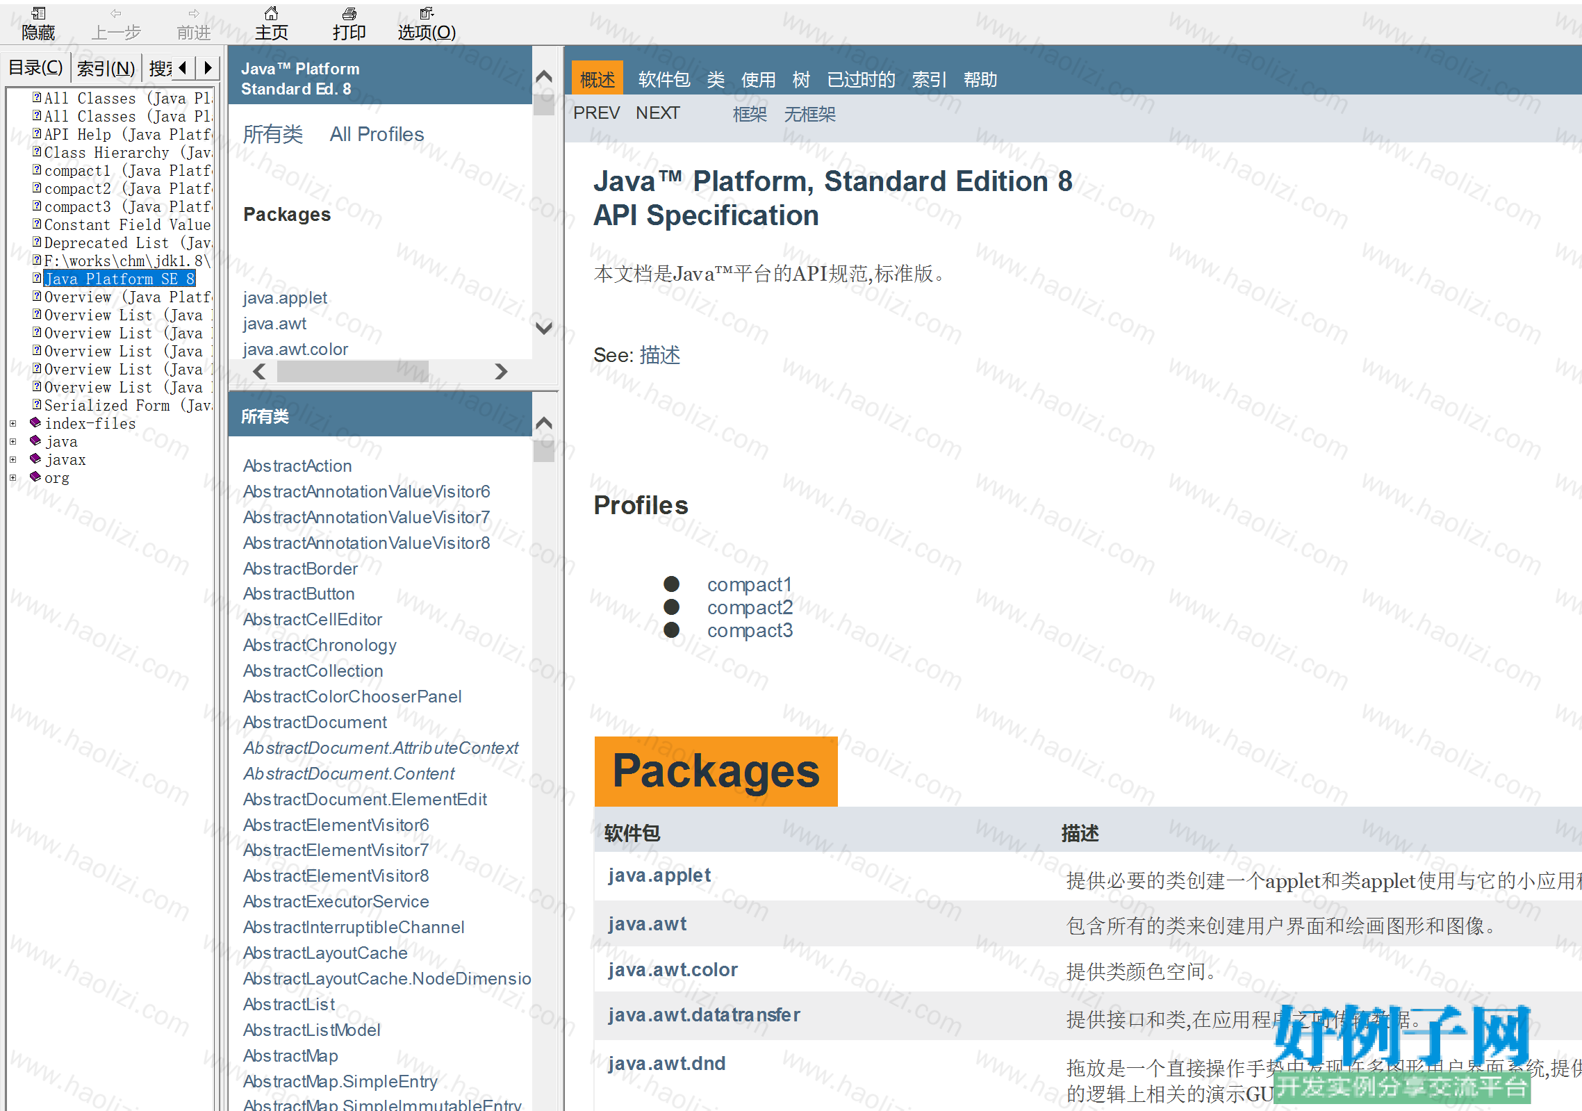This screenshot has width=1582, height=1111.
Task: Click all-classes frame scroll-up arrow
Action: point(544,422)
